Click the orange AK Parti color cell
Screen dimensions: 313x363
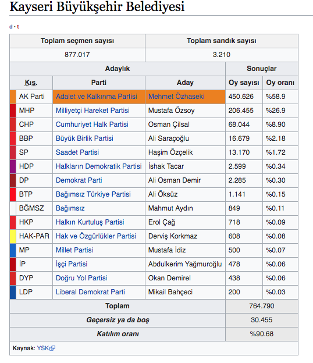coord(13,97)
